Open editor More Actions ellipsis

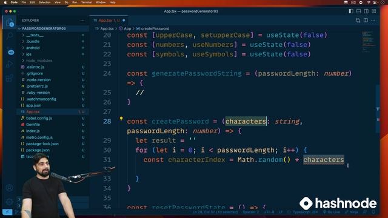click(x=373, y=20)
